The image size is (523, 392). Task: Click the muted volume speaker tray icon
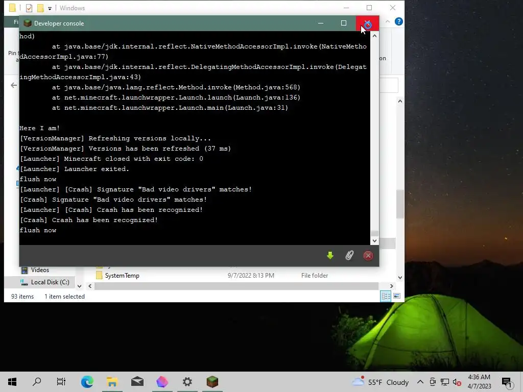tap(457, 382)
